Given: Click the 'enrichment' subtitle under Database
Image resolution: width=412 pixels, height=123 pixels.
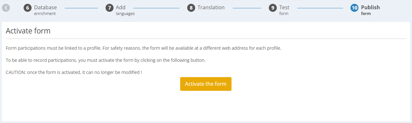Looking at the screenshot, I should point(45,13).
